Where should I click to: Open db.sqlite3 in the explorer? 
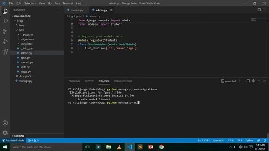pos(37,76)
